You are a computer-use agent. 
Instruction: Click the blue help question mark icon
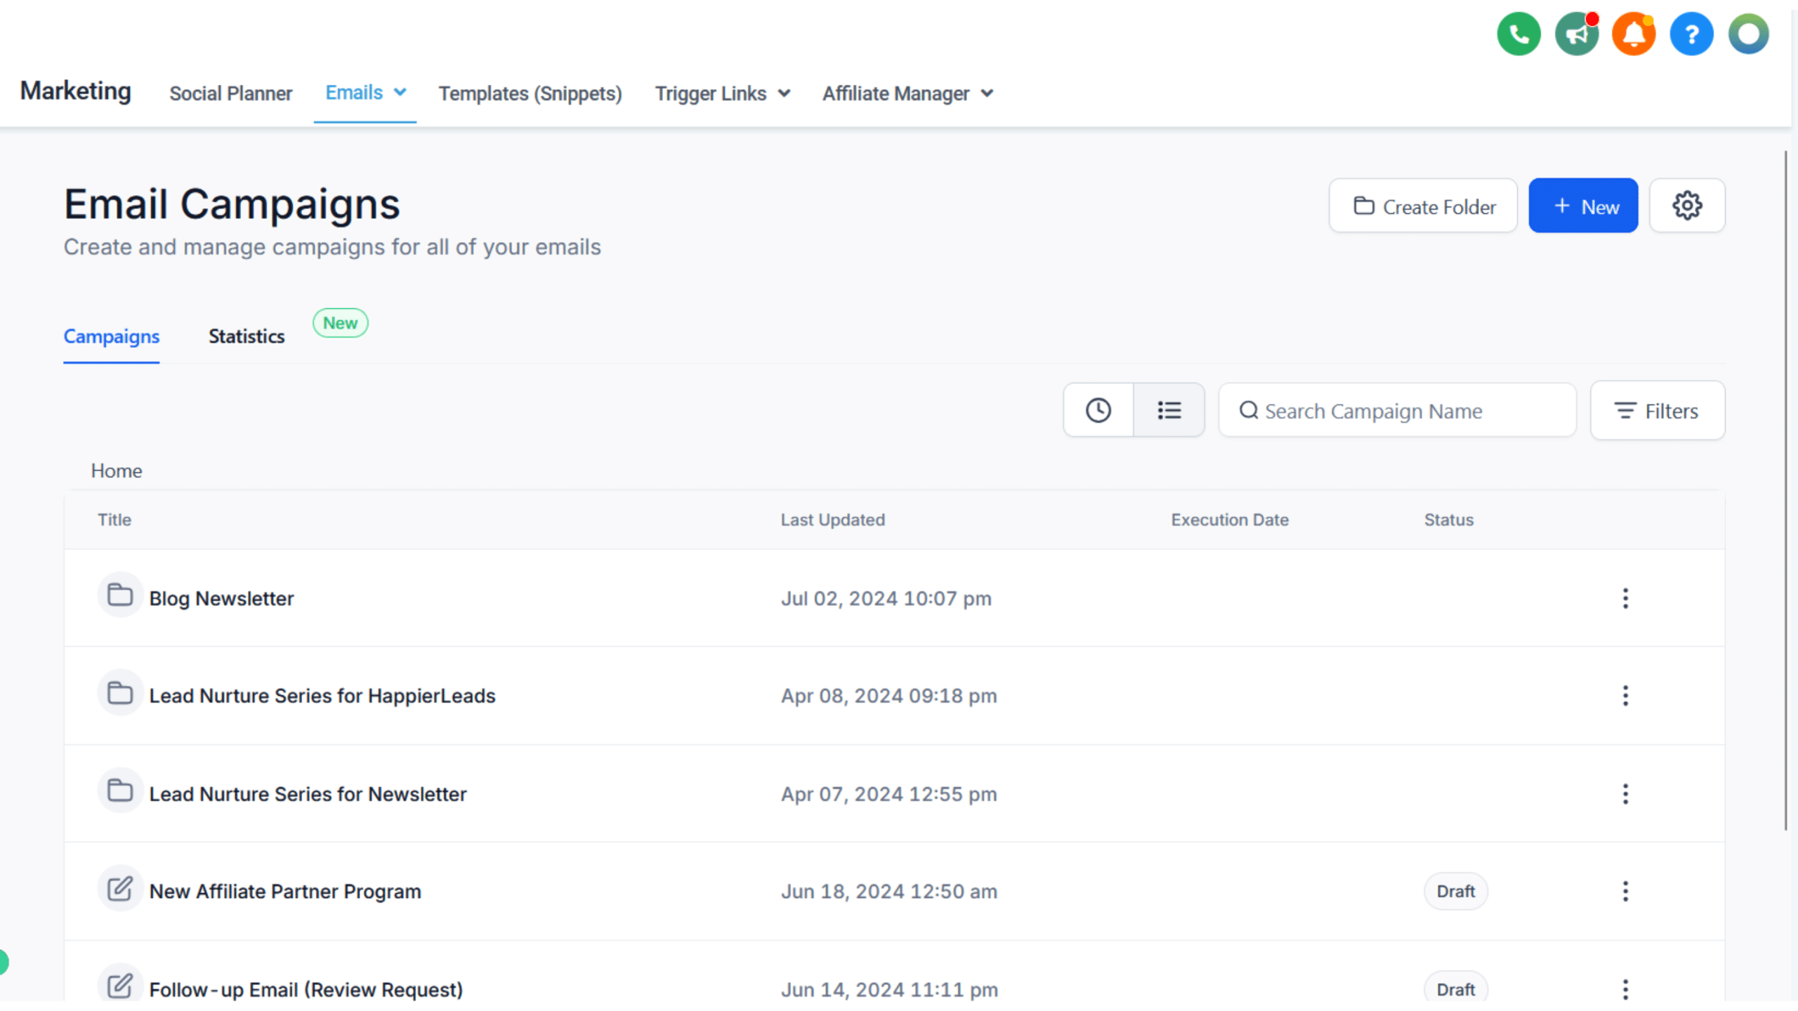tap(1691, 34)
